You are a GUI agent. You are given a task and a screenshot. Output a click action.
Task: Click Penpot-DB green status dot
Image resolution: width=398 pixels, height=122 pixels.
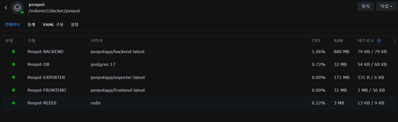[x=14, y=64]
